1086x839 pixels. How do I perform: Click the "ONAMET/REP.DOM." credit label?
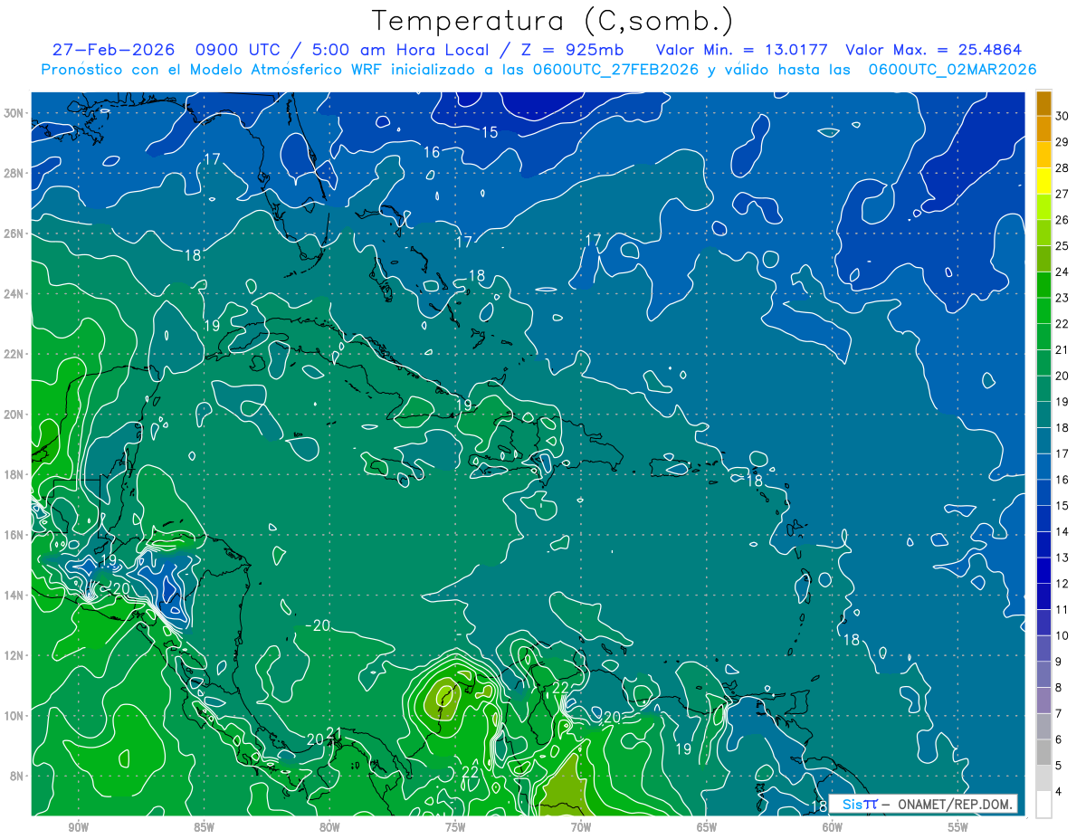(x=953, y=804)
